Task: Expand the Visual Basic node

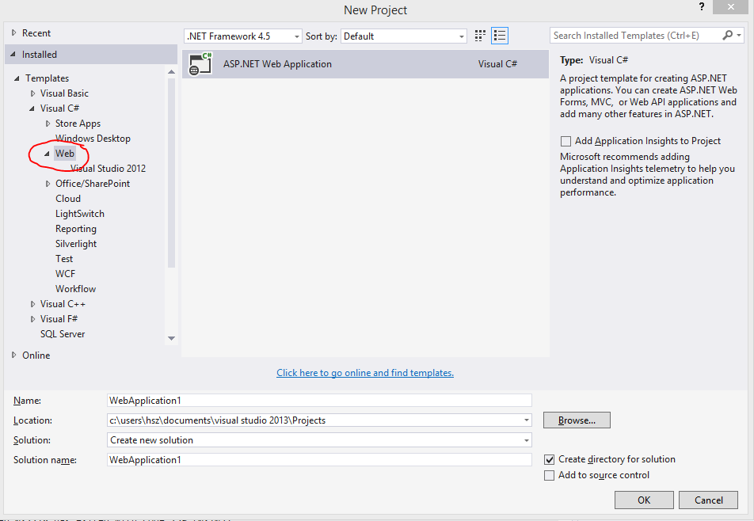Action: (32, 93)
